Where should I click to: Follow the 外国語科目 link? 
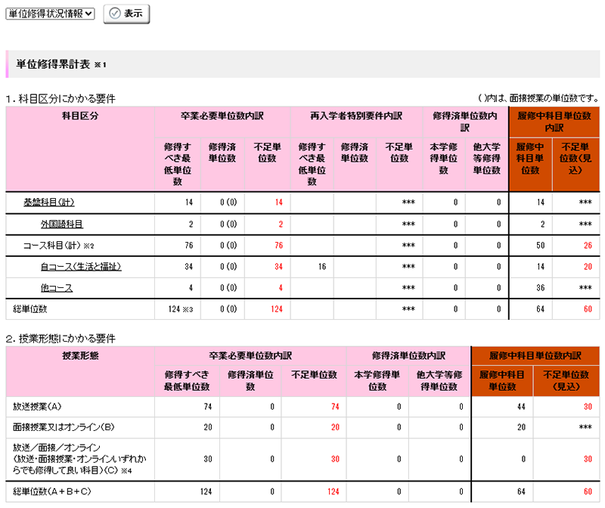click(x=62, y=224)
